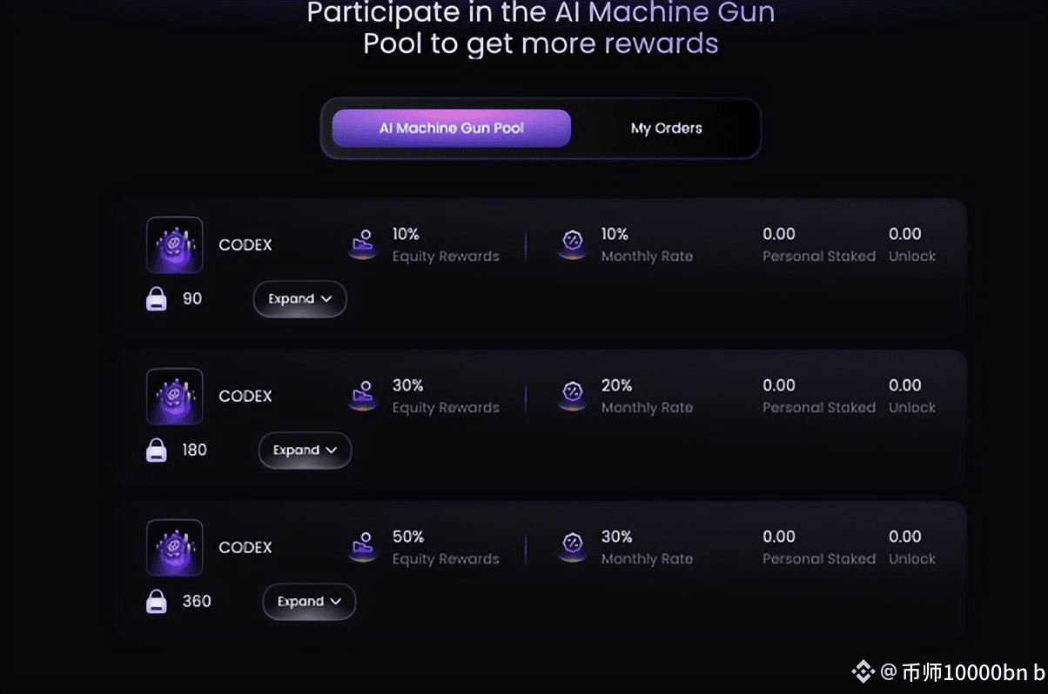1048x694 pixels.
Task: Expand the 90-day CODEX pool
Action: (299, 299)
